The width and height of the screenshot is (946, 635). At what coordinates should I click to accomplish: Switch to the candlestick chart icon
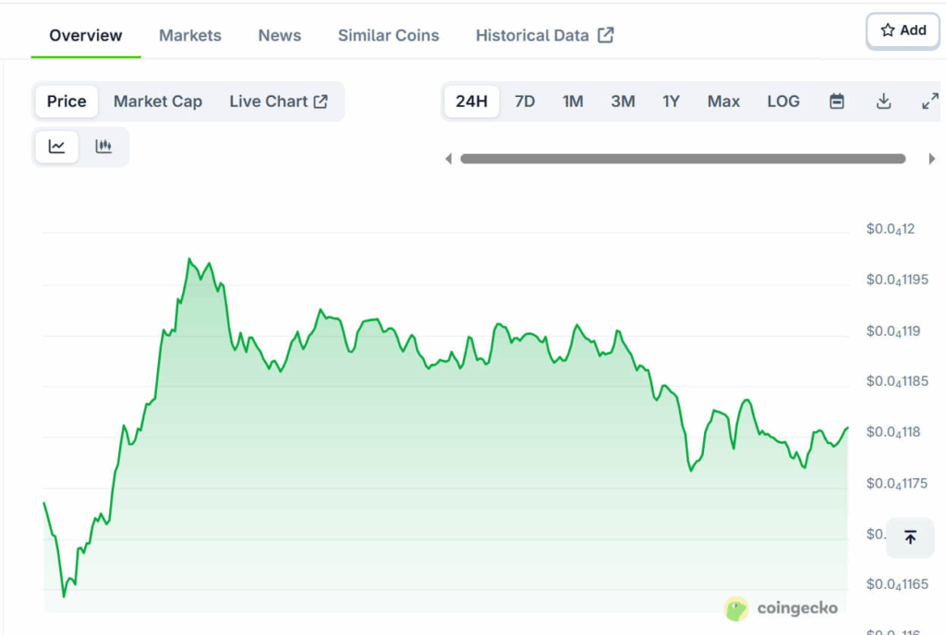click(x=103, y=147)
